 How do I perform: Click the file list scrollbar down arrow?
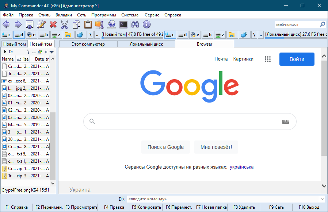tap(53, 184)
